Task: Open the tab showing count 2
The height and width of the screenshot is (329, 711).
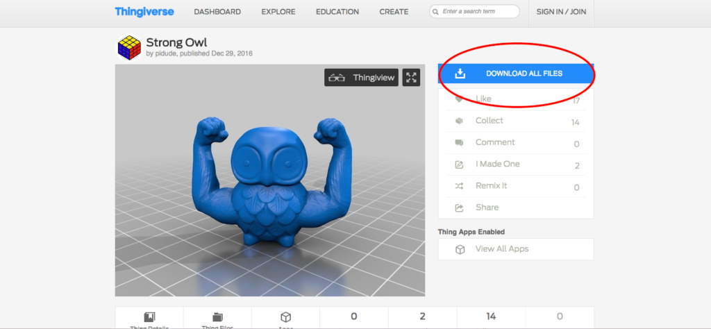Action: (423, 318)
